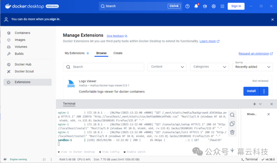The width and height of the screenshot is (277, 163).
Task: Click the Logs Viewer shark icon
Action: [x=71, y=83]
